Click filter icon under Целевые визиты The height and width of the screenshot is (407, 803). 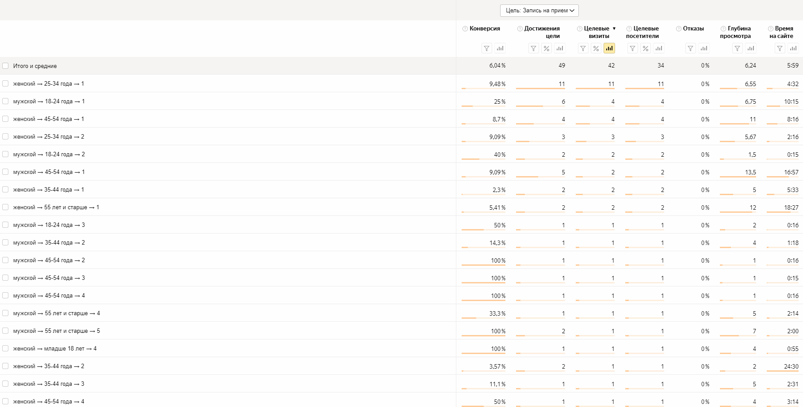click(583, 49)
